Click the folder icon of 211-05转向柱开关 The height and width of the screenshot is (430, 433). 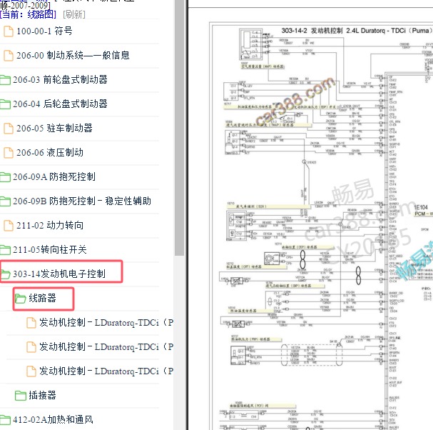click(x=5, y=250)
